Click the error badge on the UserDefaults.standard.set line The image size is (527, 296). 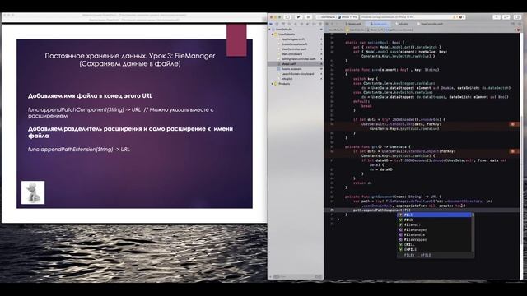click(512, 124)
